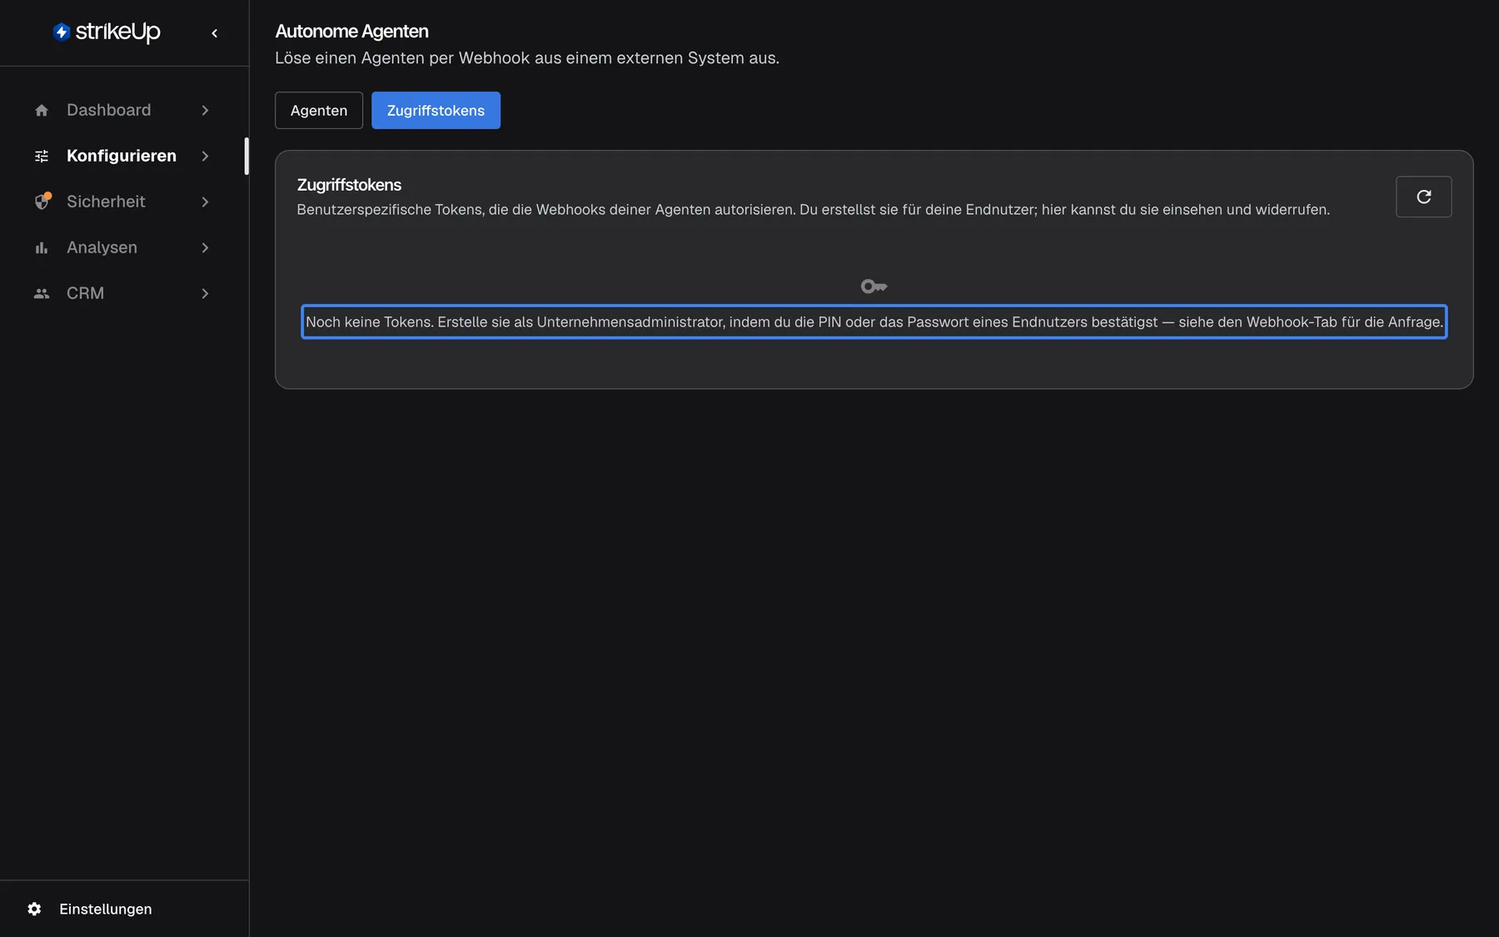This screenshot has width=1499, height=937.
Task: Open Konfigurieren in the sidebar
Action: click(x=123, y=156)
